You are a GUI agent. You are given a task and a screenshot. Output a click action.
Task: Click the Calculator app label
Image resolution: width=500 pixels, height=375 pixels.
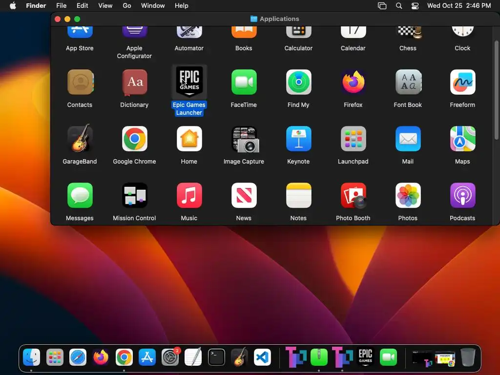tap(298, 48)
